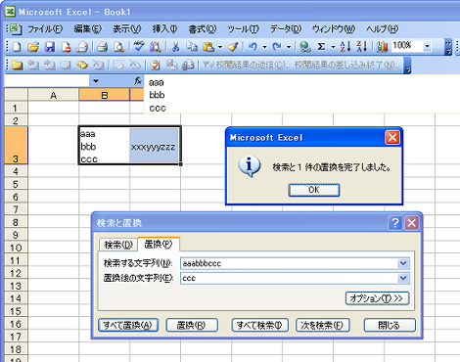Click Show All Comments icon on reviewing toolbar

pos(81,65)
